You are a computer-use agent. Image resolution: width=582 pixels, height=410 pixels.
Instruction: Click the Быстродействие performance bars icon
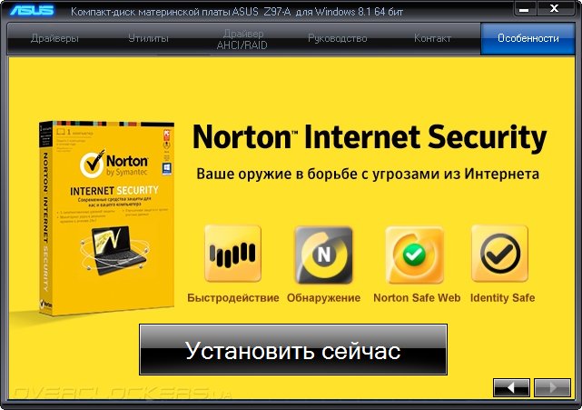(232, 254)
